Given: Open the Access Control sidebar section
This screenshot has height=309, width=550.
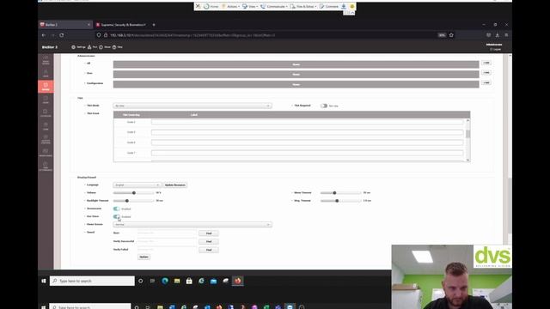Looking at the screenshot, I should 46,139.
